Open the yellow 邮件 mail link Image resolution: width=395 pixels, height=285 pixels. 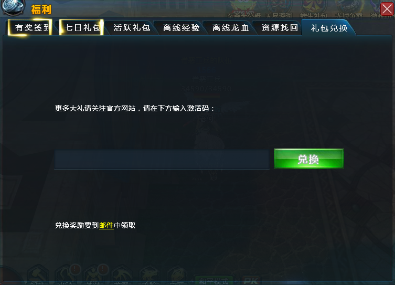[106, 225]
